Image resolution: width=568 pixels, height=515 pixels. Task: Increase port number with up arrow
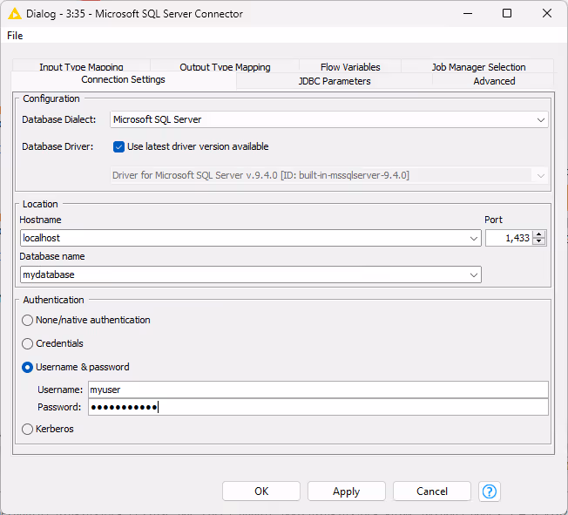point(539,234)
